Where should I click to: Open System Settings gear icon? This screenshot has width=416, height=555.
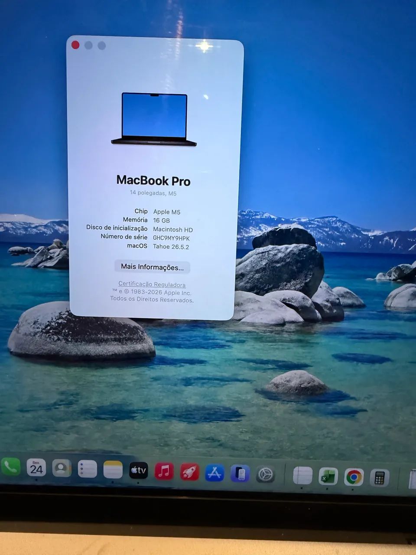[265, 474]
